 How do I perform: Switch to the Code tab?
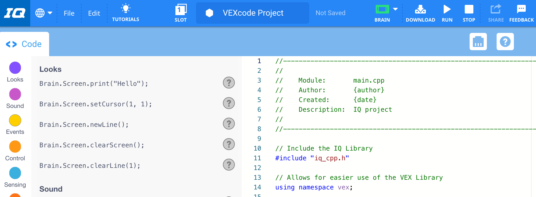[x=24, y=44]
